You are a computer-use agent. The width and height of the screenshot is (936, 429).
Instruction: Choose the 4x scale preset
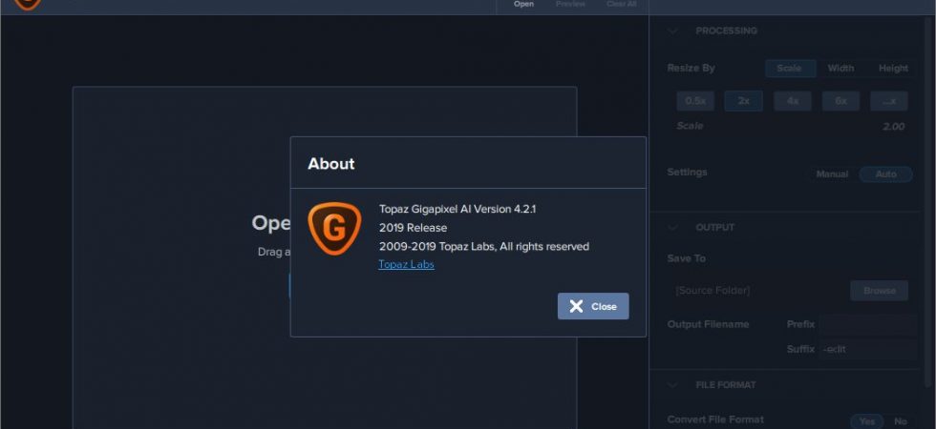coord(792,101)
